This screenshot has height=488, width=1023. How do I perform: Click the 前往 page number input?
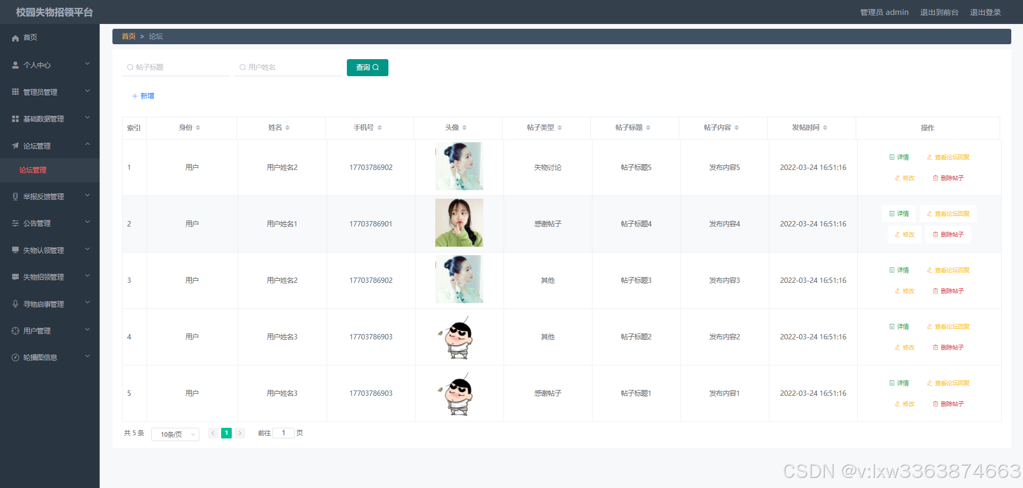click(x=283, y=433)
